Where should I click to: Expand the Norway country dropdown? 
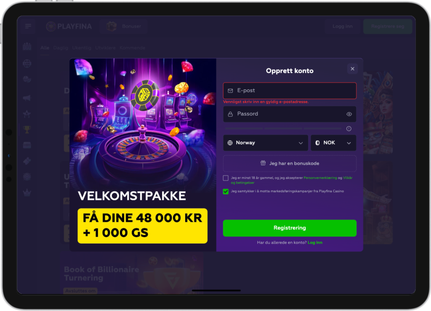click(x=266, y=143)
